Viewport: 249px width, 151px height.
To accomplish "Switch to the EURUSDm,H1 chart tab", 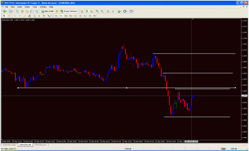I will 40,145.
